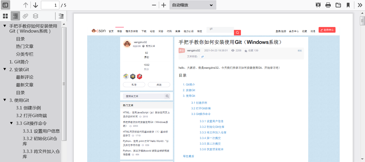Click the 关注 button
This screenshot has height=162, width=365.
(159, 85)
